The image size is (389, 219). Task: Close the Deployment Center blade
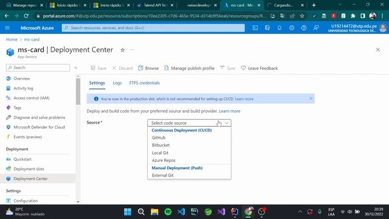click(378, 50)
